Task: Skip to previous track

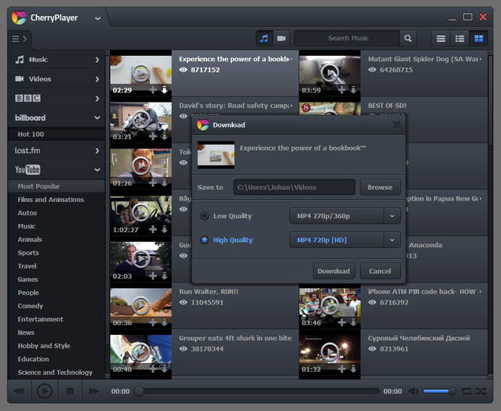Action: 19,391
